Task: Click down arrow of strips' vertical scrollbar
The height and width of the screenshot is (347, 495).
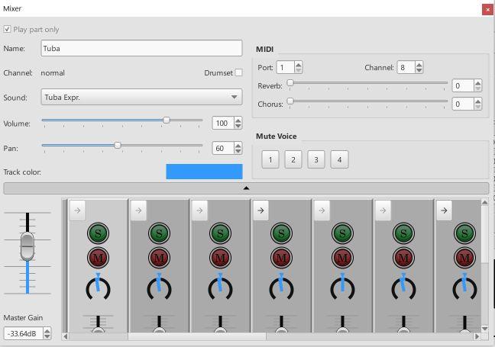Action: [485, 329]
